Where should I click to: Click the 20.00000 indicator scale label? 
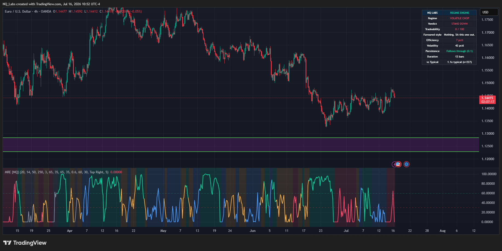[488, 212]
